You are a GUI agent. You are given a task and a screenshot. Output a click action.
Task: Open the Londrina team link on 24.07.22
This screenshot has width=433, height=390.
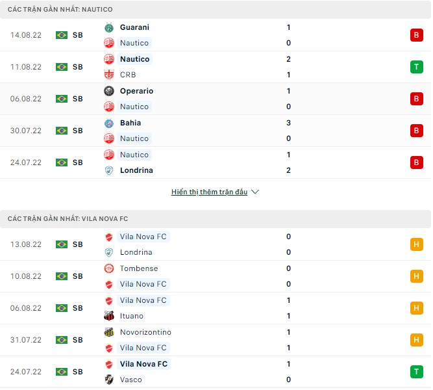pyautogui.click(x=136, y=170)
